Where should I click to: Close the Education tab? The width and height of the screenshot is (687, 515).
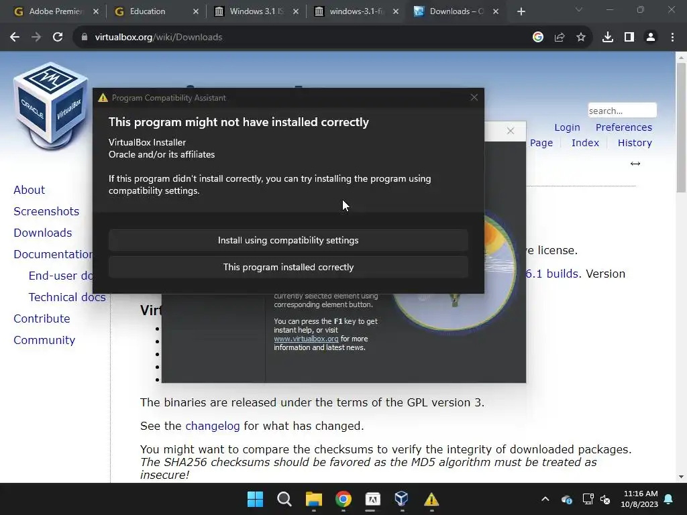click(x=196, y=12)
